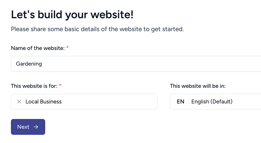The height and width of the screenshot is (143, 261).
Task: Focus the Name of the website field
Action: (135, 64)
